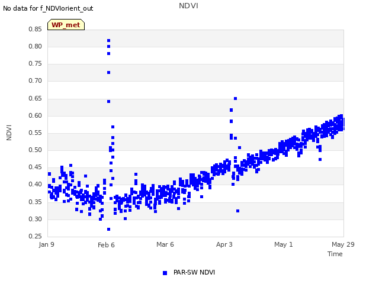Click the highest outlier point near 0.82
This screenshot has width=379, height=284.
(109, 41)
